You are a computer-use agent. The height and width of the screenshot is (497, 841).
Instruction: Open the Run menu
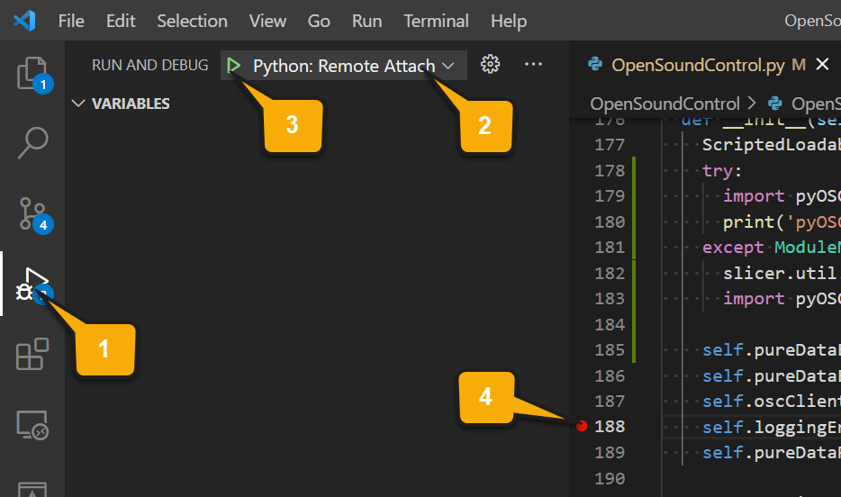coord(366,21)
